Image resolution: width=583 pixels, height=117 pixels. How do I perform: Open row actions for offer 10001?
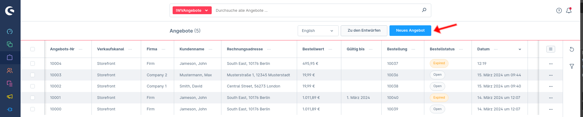click(x=551, y=98)
